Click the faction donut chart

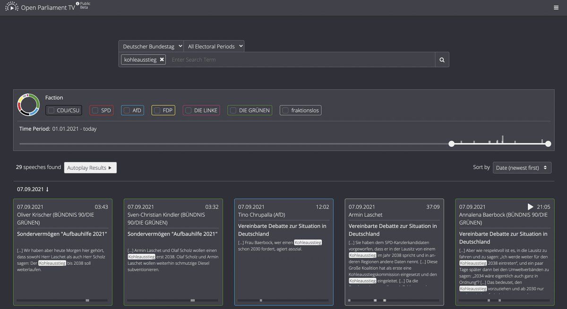tap(29, 105)
